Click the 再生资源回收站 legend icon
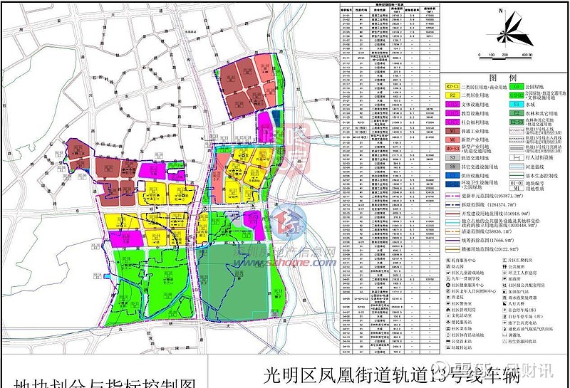The width and height of the screenshot is (570, 388). (504, 341)
